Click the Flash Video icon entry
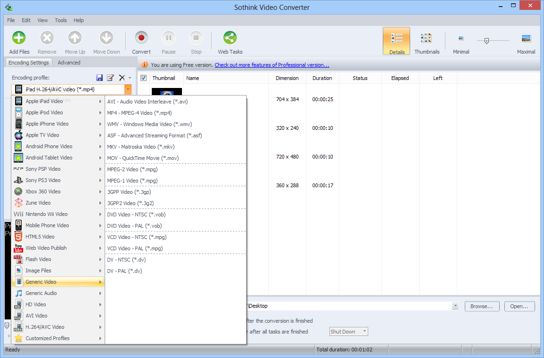 coord(18,259)
